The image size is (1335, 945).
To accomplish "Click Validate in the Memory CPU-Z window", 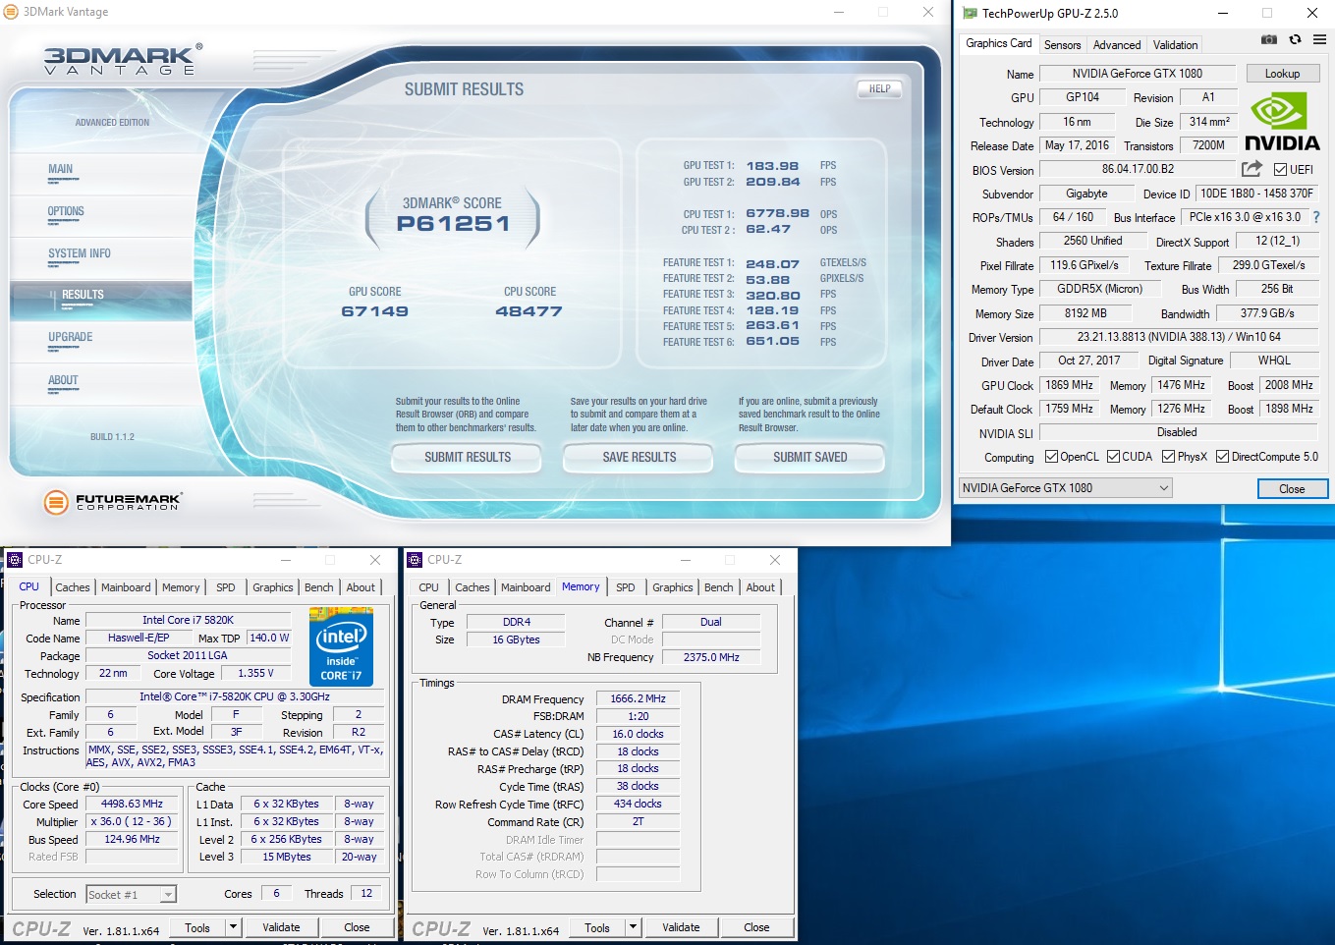I will coord(681,927).
